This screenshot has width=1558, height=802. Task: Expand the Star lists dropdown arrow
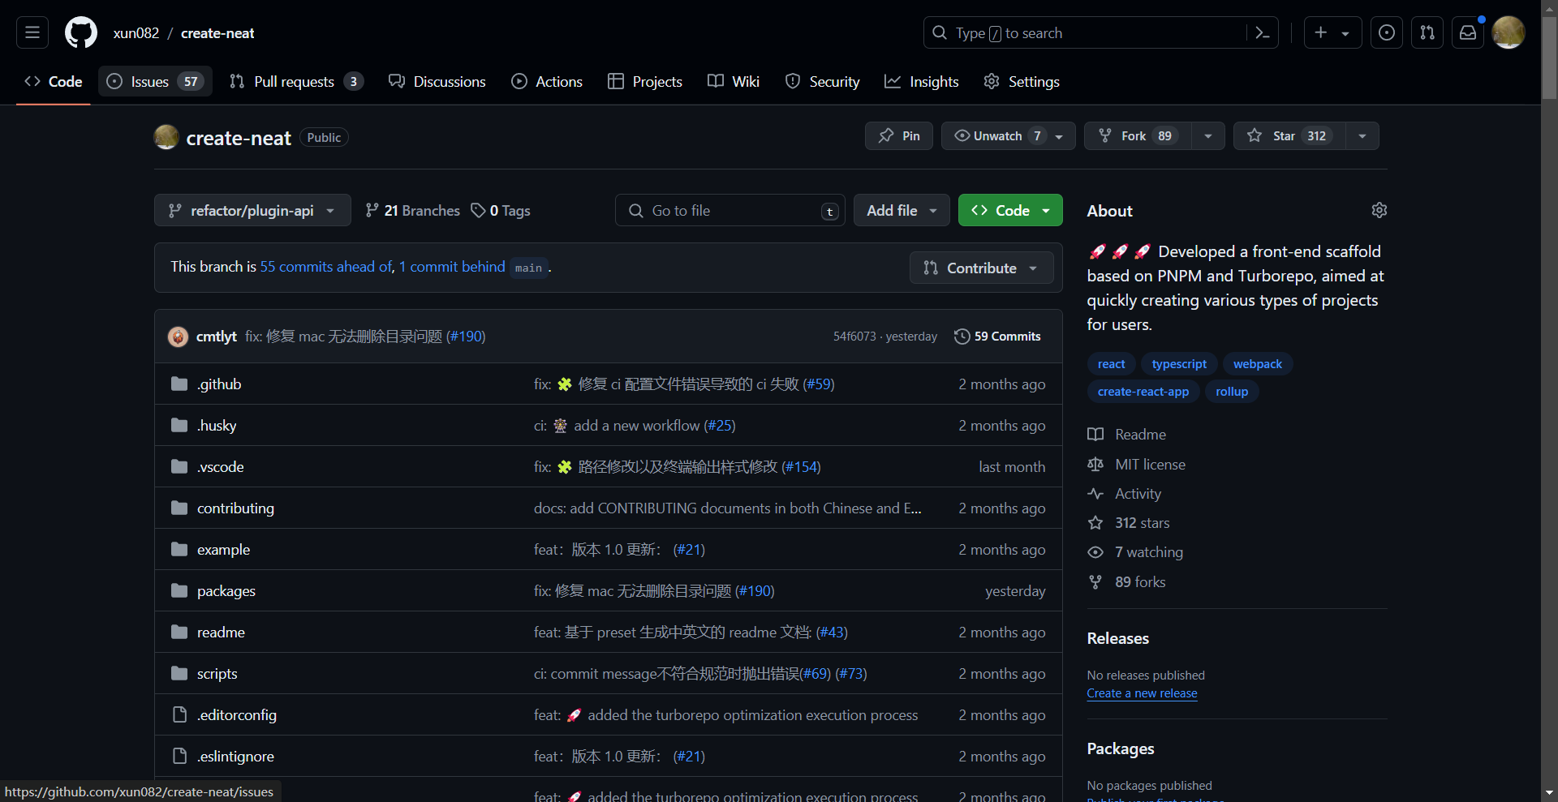pos(1362,135)
